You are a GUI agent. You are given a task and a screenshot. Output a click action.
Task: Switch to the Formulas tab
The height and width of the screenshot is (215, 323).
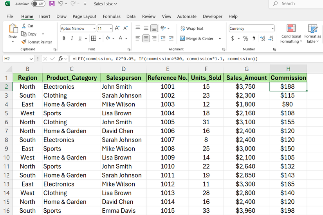[112, 16]
